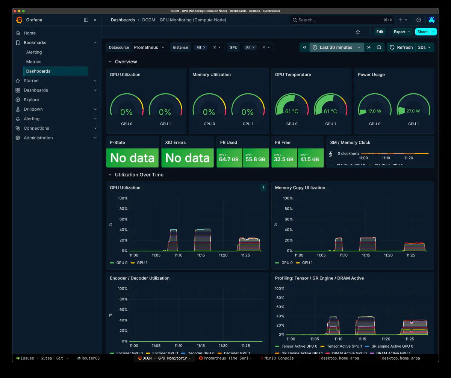
Task: Click the Search input field
Action: click(x=342, y=20)
